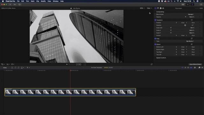Image resolution: width=204 pixels, height=115 pixels.
Task: Open the Crop Type Ken Burns dropdown
Action: click(190, 41)
